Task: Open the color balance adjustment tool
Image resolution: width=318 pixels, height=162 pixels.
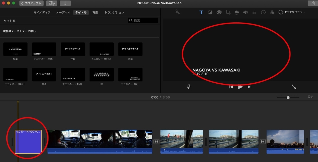Action: [210, 12]
